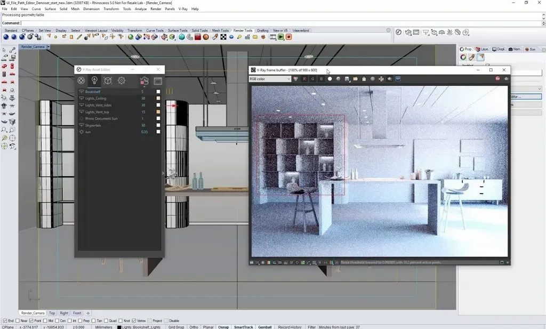Open Geometry cube icon in Asset Editor
546x329 pixels.
(108, 81)
